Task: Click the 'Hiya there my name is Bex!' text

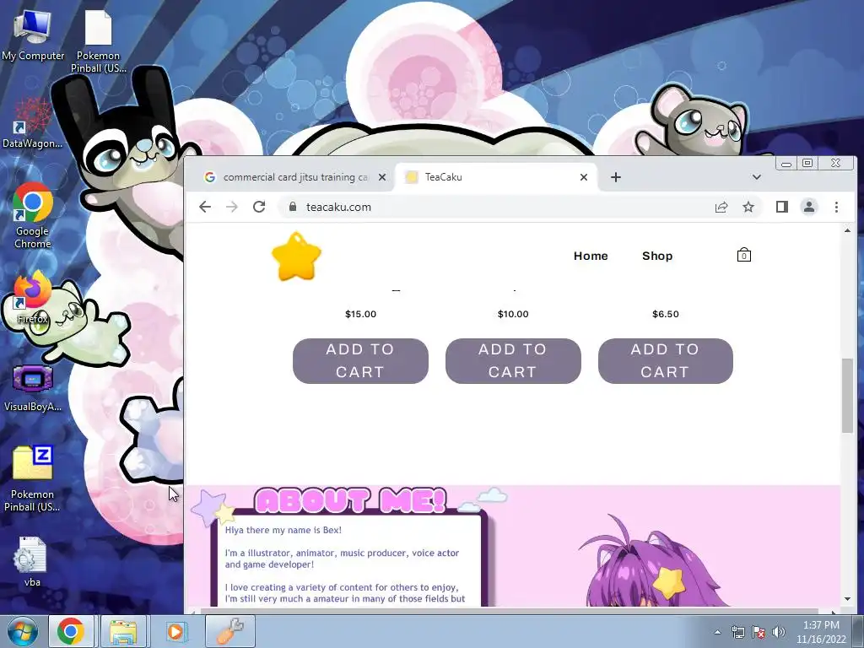Action: pyautogui.click(x=283, y=530)
